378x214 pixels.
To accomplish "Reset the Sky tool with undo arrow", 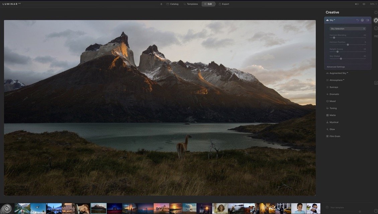I will pyautogui.click(x=358, y=20).
